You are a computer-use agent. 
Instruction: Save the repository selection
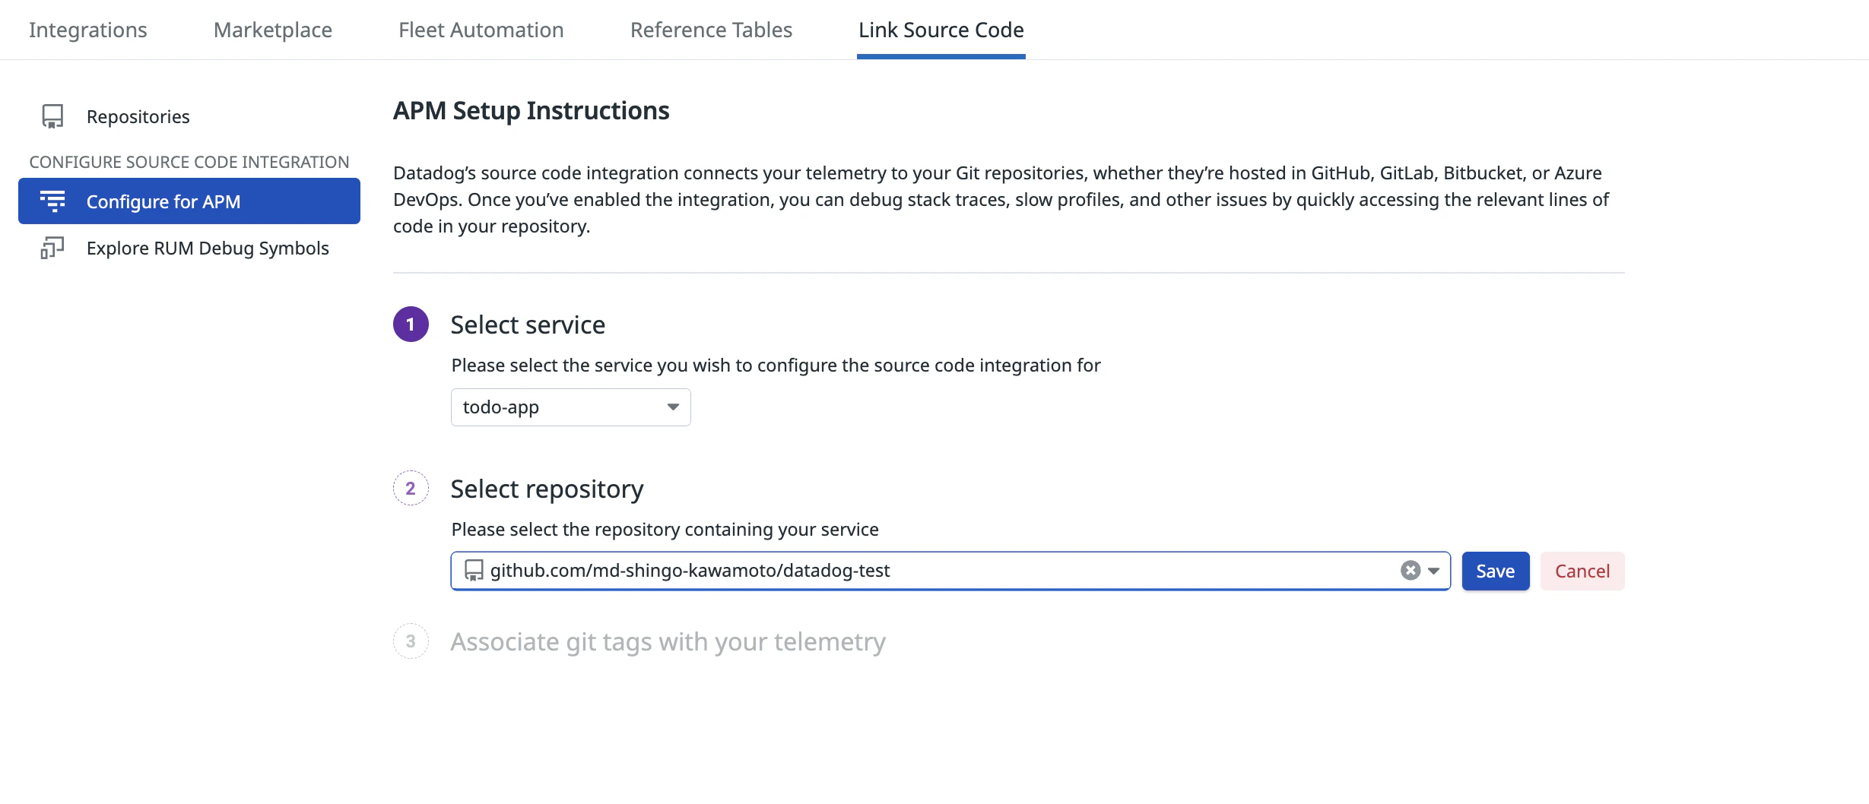pyautogui.click(x=1496, y=571)
